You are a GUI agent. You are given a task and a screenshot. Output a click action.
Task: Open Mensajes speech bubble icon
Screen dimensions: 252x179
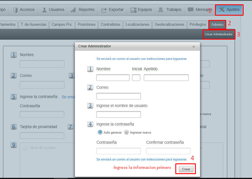(191, 10)
